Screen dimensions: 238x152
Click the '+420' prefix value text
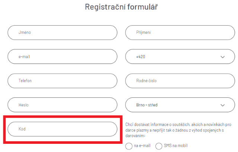pos(141,57)
